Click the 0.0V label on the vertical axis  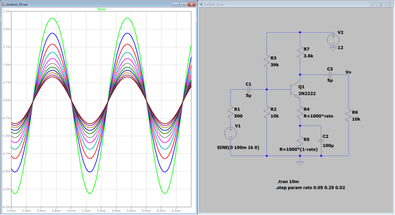pyautogui.click(x=7, y=100)
